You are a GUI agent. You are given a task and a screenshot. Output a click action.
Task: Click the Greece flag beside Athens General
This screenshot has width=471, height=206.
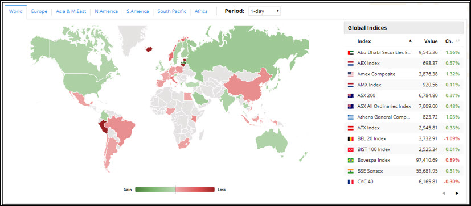351,117
